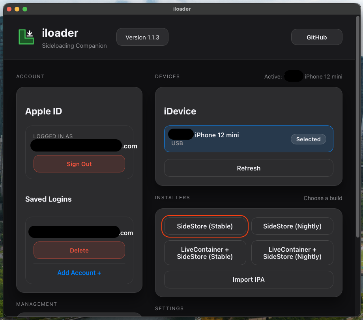Screen dimensions: 363x320
Task: Delete the saved login
Action: tap(79, 250)
